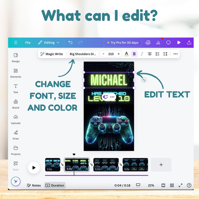
Task: Add transition between third and fourth pages
Action: [121, 165]
